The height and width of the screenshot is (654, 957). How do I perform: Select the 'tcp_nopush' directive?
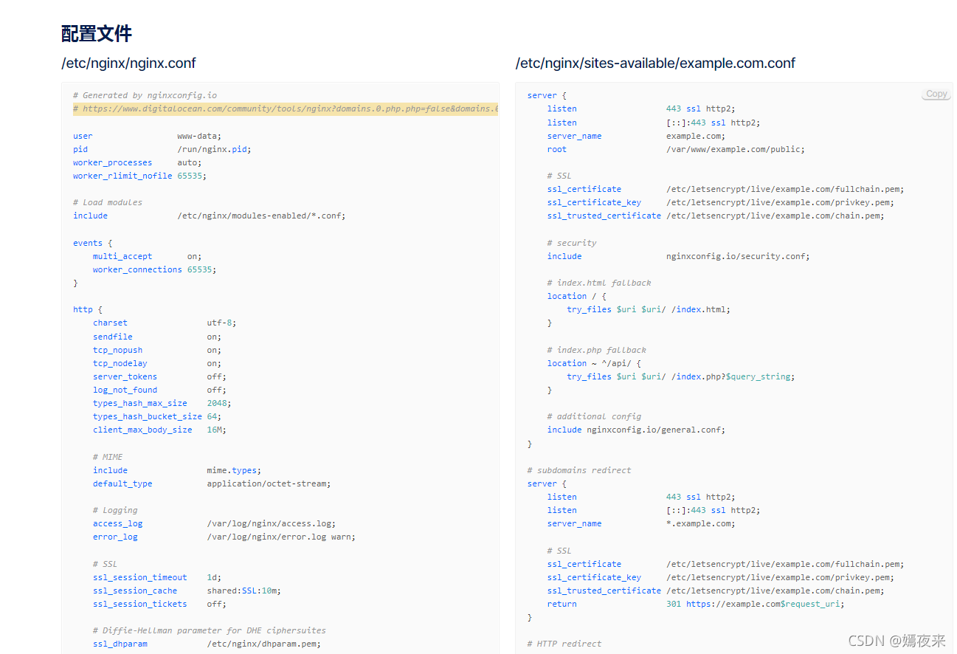[117, 350]
